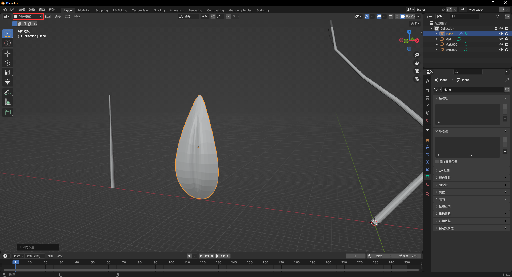The image size is (512, 277).
Task: Open the 物体模式 mode dropdown
Action: pos(28,17)
